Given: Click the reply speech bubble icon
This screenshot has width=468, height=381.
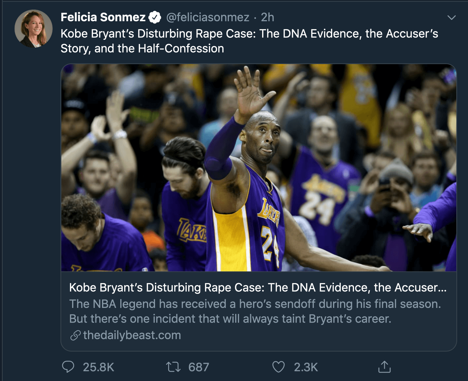Looking at the screenshot, I should coord(68,367).
